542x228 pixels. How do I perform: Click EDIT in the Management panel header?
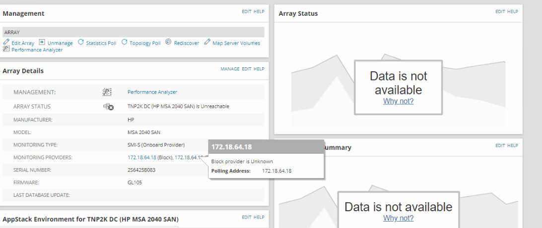[247, 11]
